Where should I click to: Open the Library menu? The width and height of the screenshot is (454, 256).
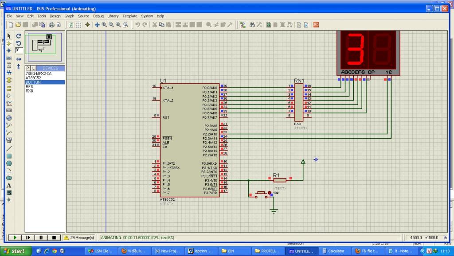(x=113, y=16)
